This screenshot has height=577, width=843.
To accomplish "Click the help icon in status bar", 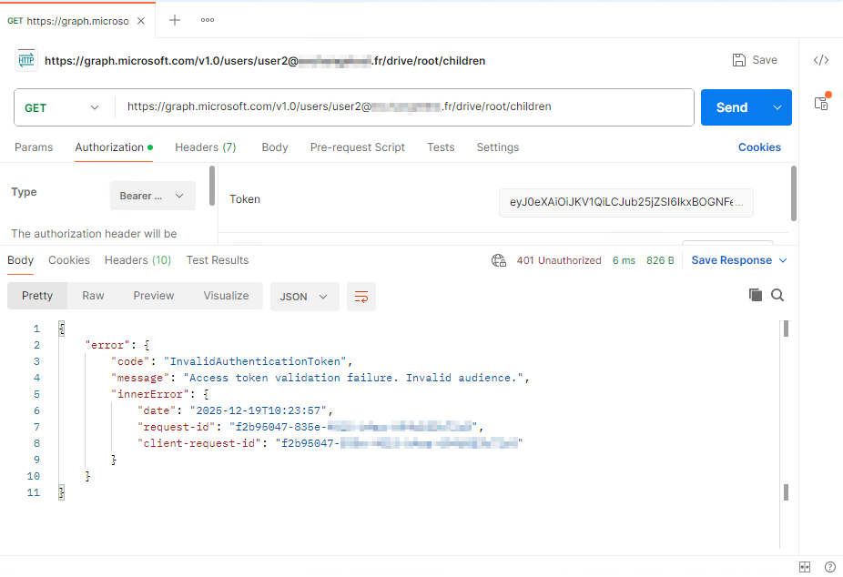I will 829,567.
